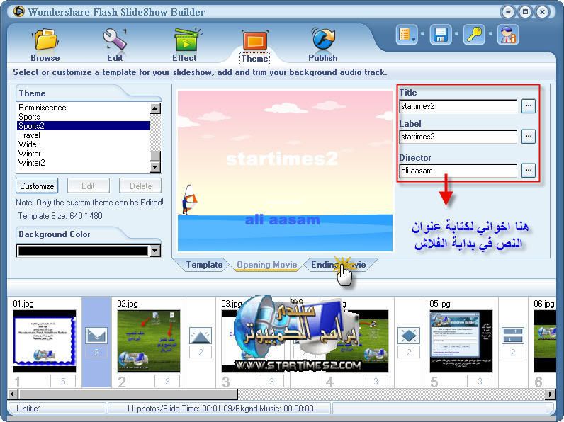Click storyboard scroll left arrow
The height and width of the screenshot is (422, 564).
coord(13,394)
